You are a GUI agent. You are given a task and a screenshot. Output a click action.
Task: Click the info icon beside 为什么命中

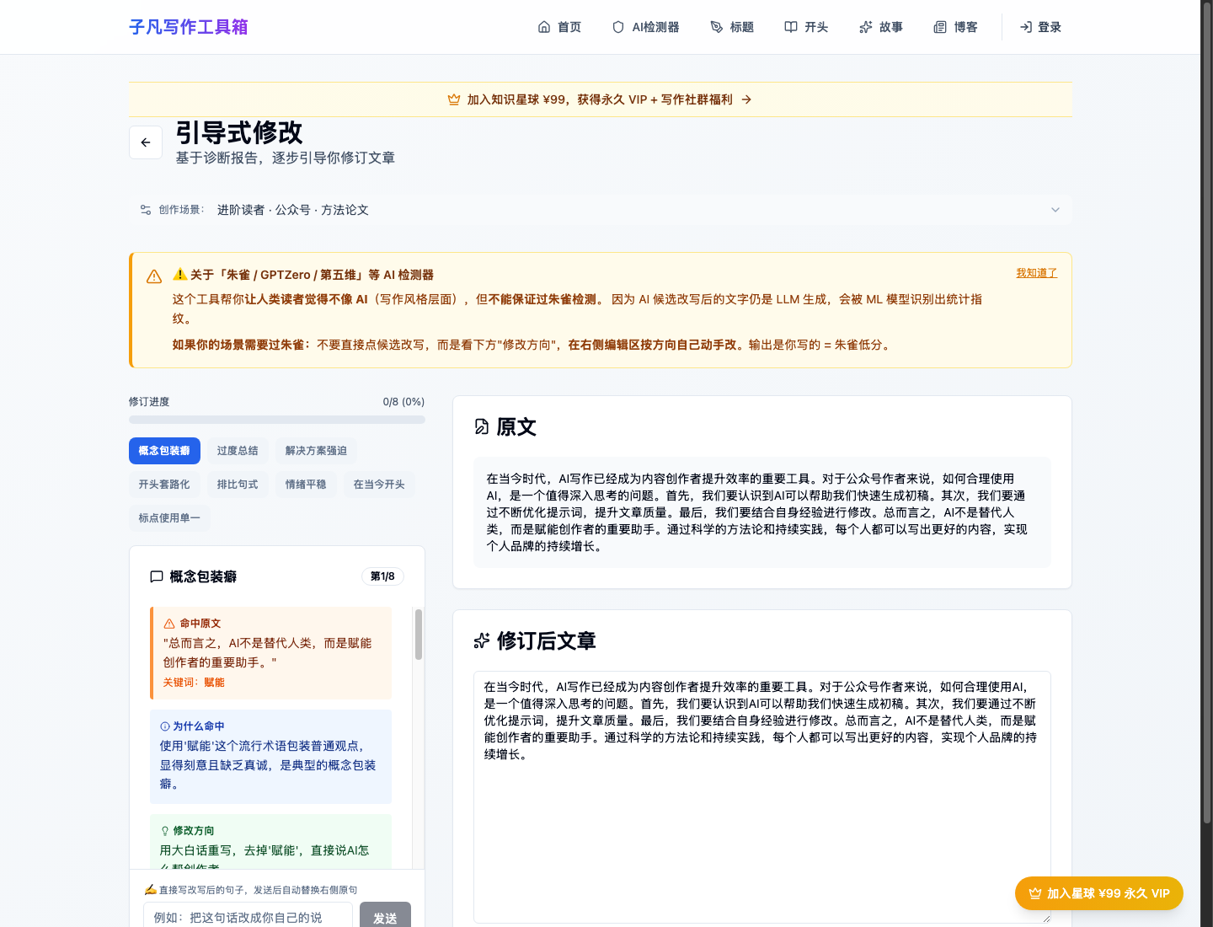coord(165,726)
